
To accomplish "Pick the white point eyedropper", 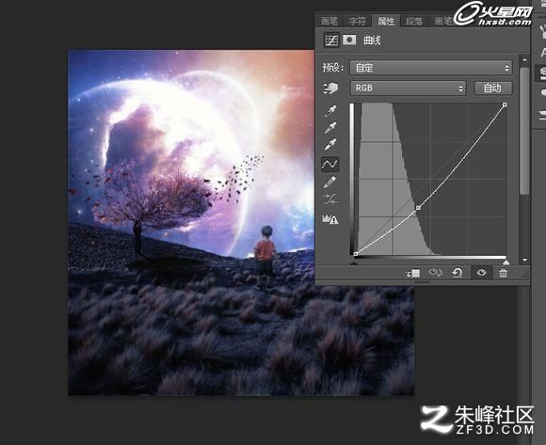I will pos(330,144).
